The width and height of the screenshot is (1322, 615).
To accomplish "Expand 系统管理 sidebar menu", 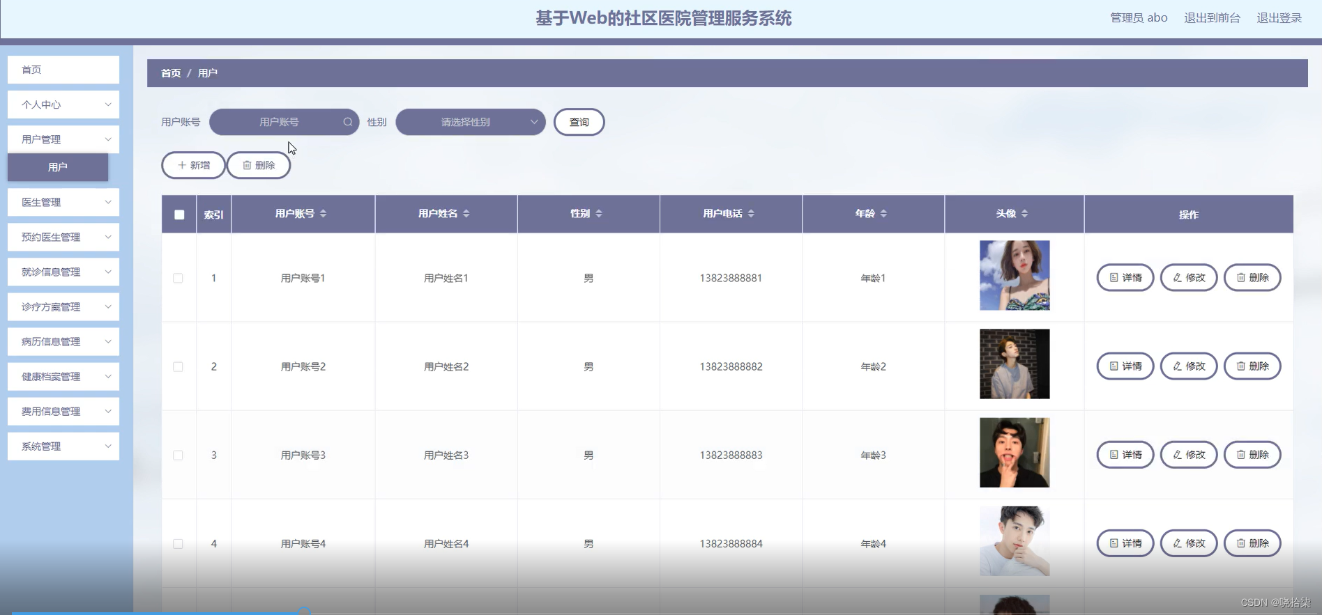I will point(63,446).
